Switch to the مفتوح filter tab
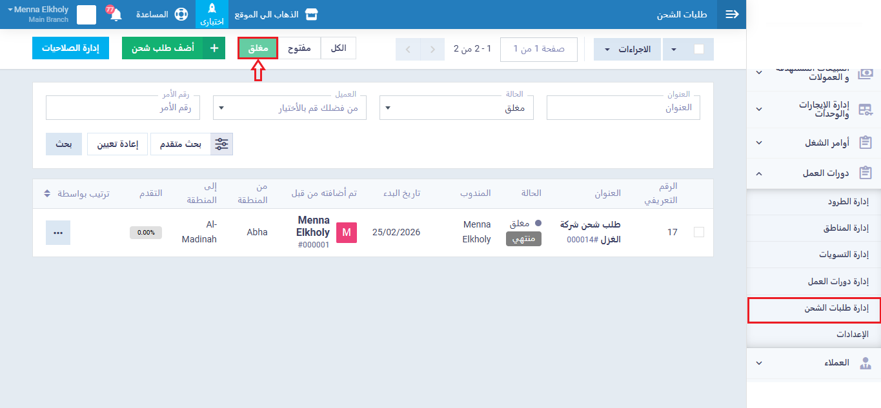881x408 pixels. 299,48
